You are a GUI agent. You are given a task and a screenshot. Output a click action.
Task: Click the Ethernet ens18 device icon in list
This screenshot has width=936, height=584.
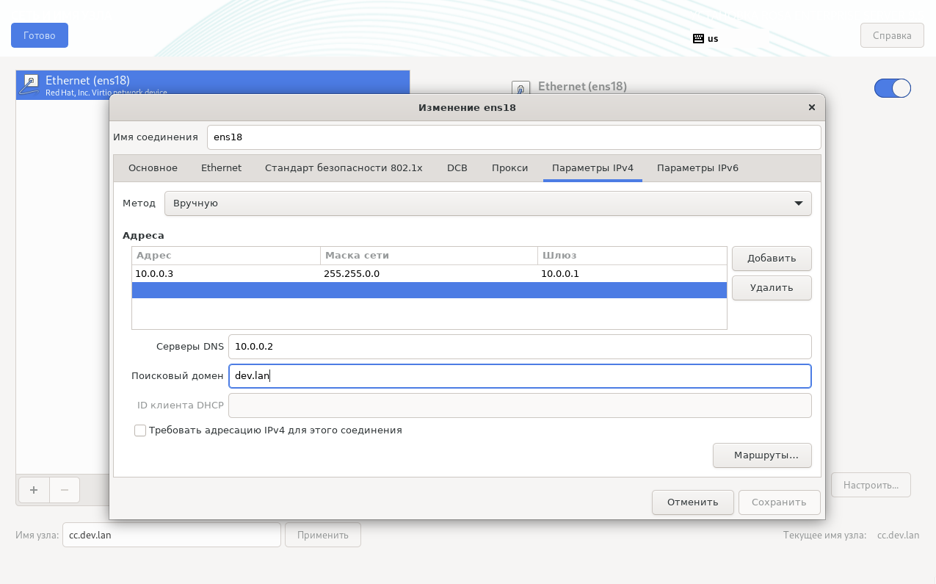tap(29, 84)
